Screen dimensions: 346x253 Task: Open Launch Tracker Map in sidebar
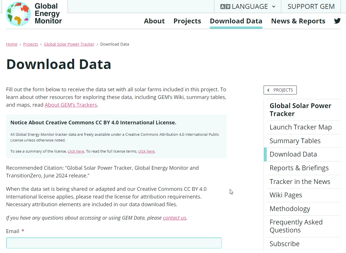tap(300, 127)
